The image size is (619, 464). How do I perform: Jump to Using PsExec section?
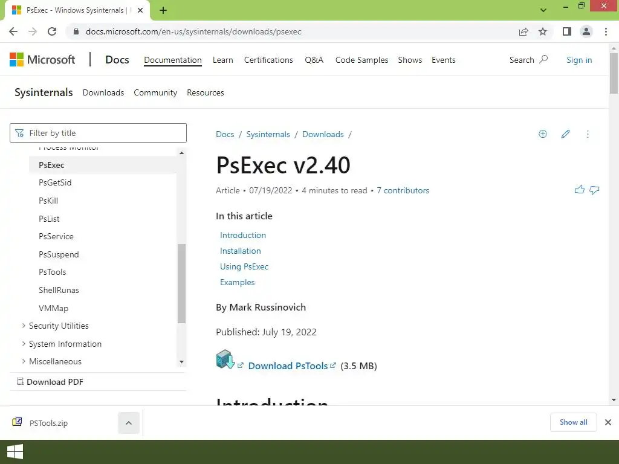coord(244,266)
